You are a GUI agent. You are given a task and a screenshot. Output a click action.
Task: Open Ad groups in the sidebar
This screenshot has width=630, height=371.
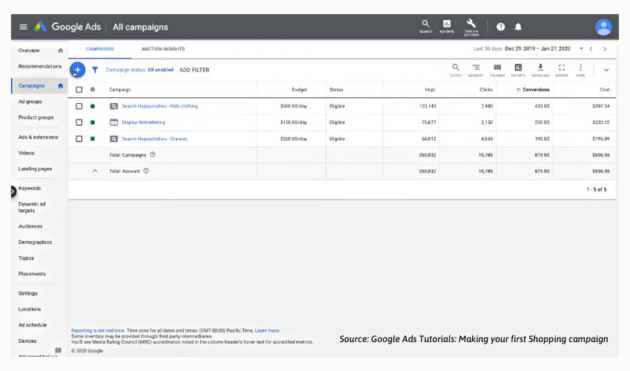point(30,102)
